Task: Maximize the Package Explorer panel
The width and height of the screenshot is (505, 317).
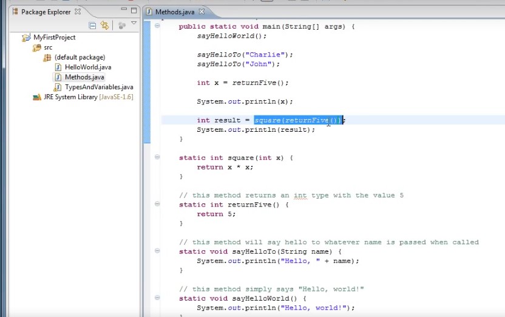Action: pos(134,10)
